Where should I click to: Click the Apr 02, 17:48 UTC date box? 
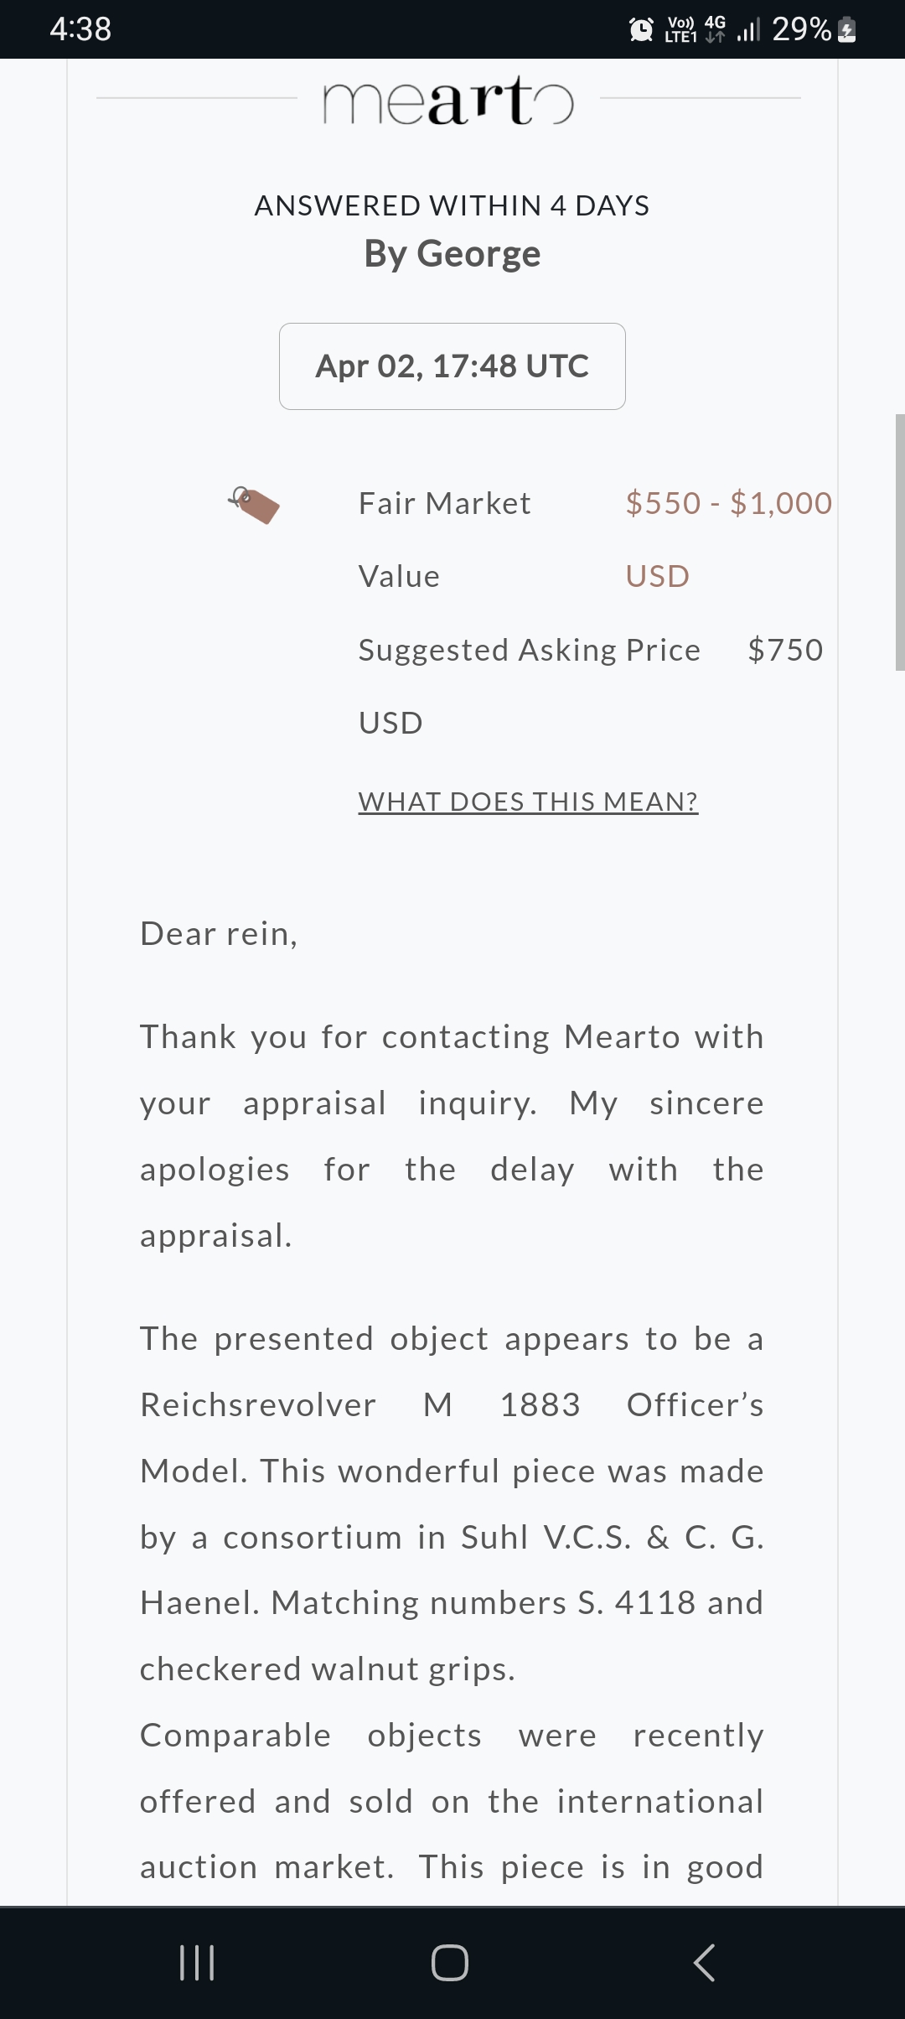pos(452,366)
